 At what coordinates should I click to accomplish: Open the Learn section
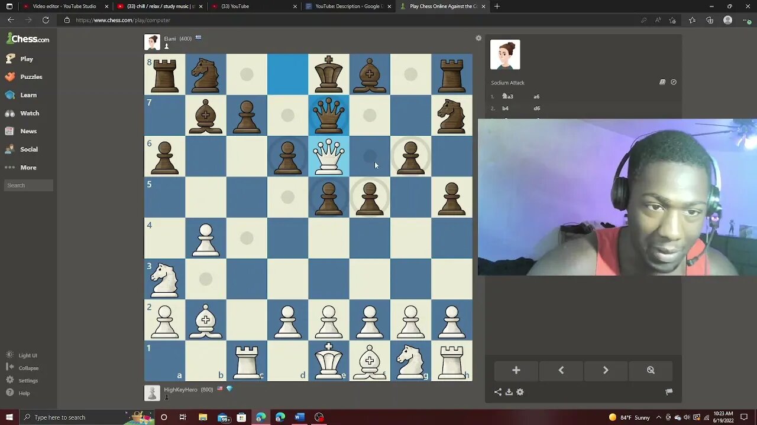[21, 95]
